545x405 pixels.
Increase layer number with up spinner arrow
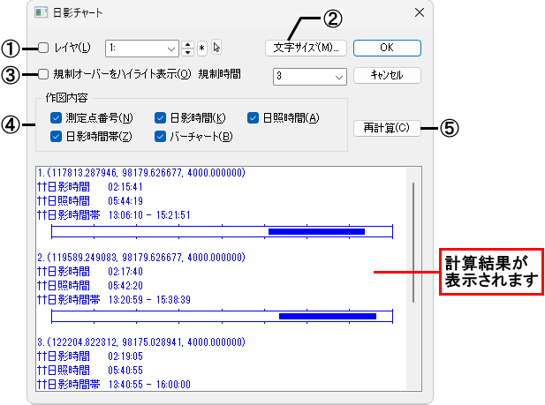[187, 44]
